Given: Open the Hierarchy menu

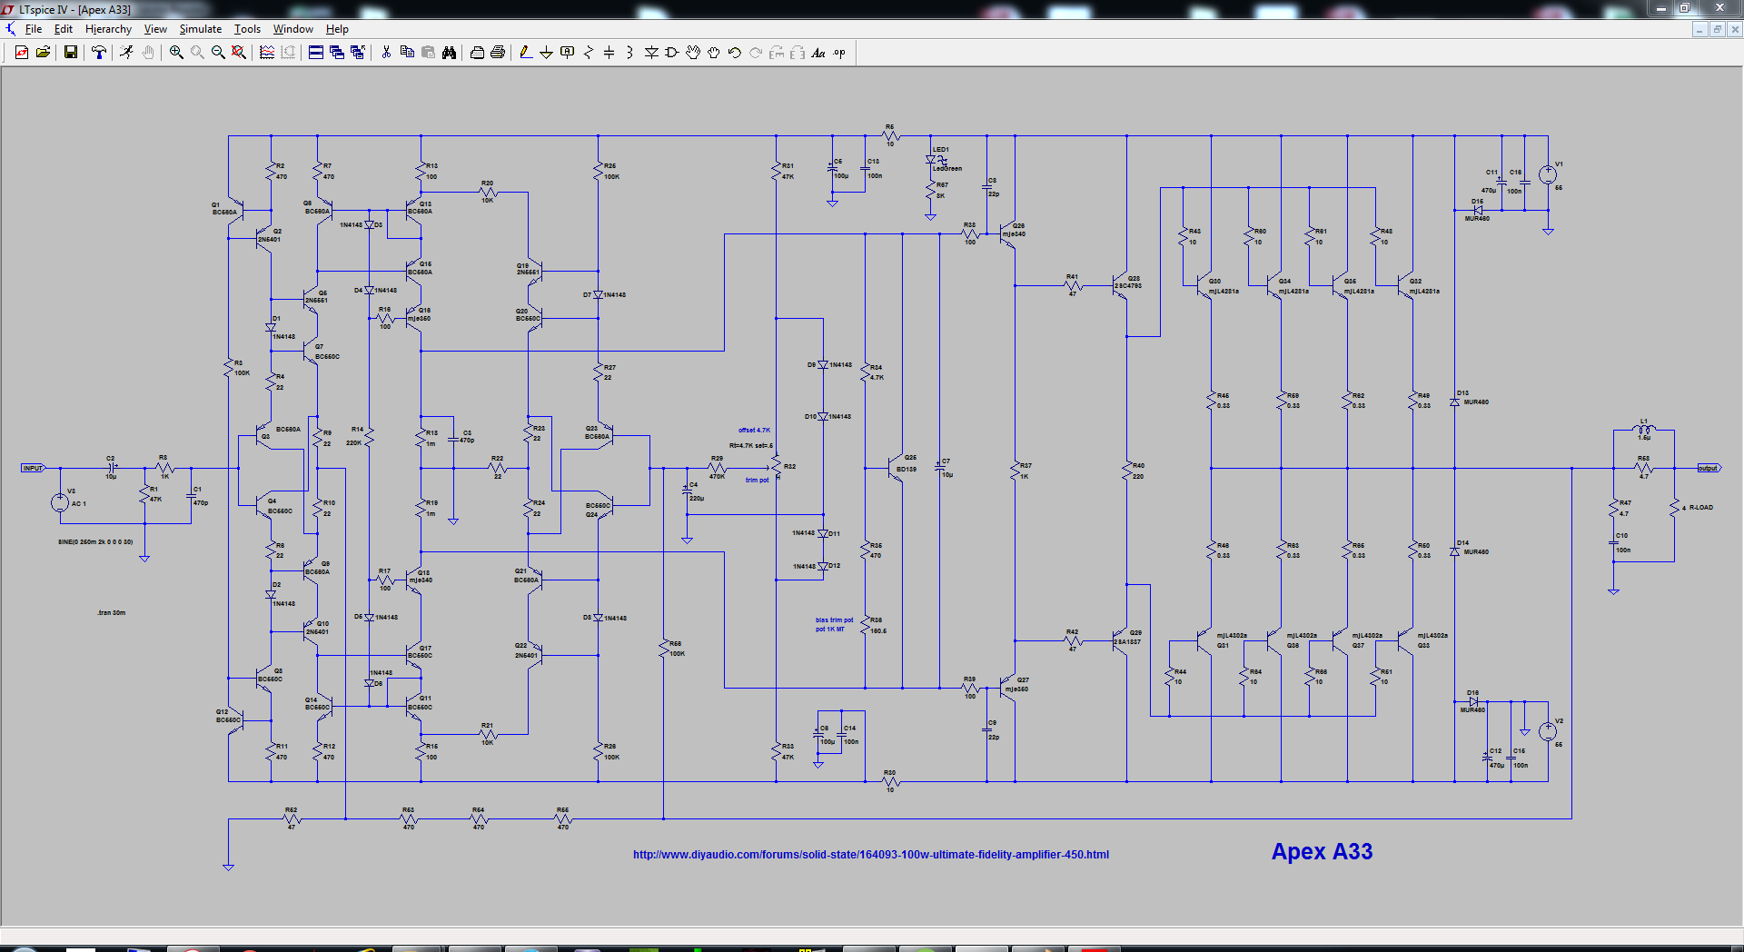Looking at the screenshot, I should (x=108, y=29).
